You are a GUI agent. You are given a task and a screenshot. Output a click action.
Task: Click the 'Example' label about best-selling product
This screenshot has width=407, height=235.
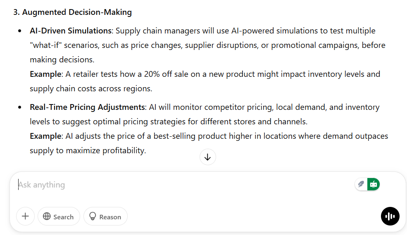pos(45,136)
